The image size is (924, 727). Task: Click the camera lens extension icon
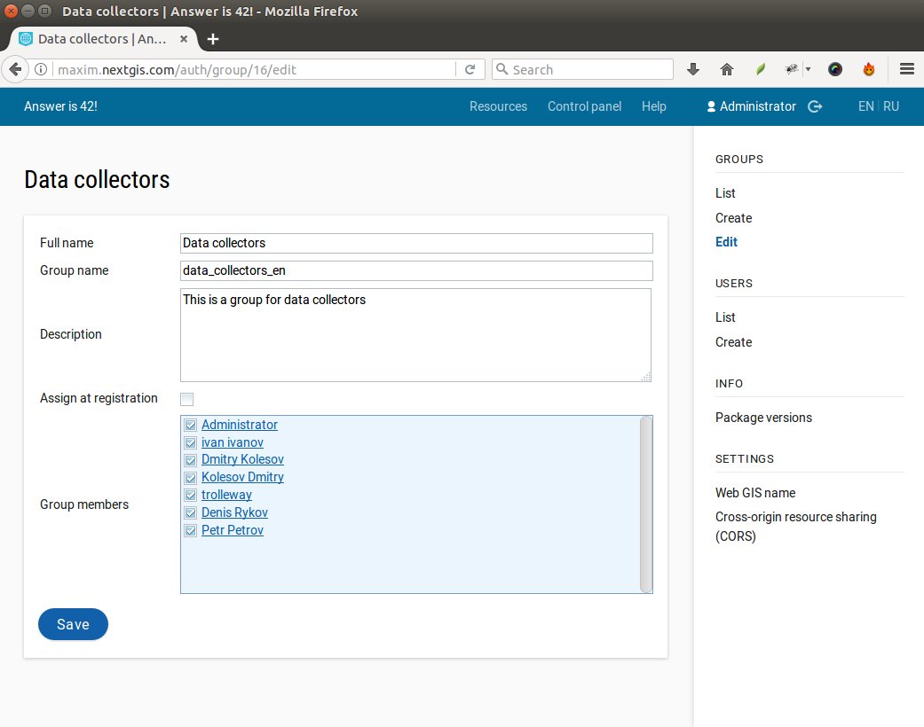click(x=834, y=68)
